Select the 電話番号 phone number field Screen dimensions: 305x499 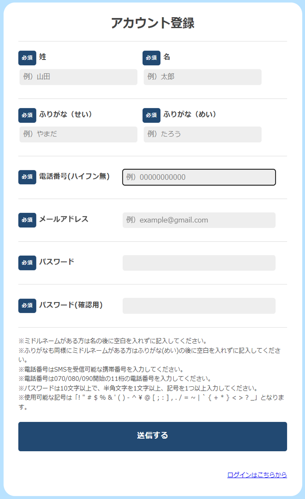click(x=199, y=177)
